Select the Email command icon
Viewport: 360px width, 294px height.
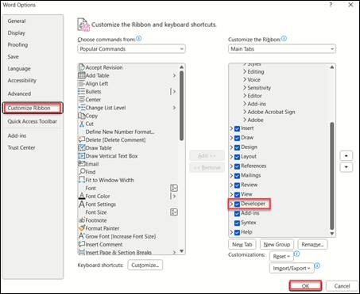coord(82,164)
